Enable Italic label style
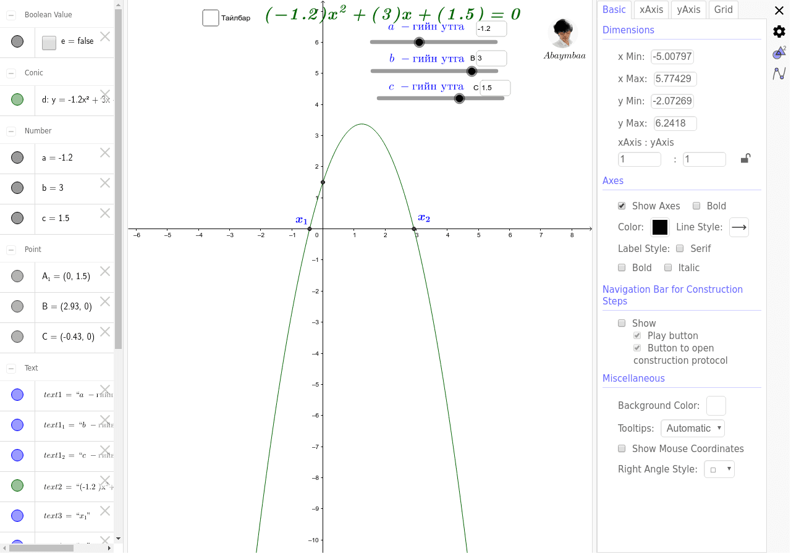 coord(668,267)
